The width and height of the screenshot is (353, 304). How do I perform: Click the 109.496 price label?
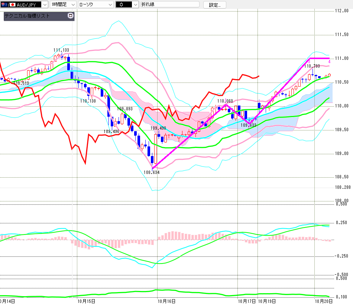[x=111, y=131]
